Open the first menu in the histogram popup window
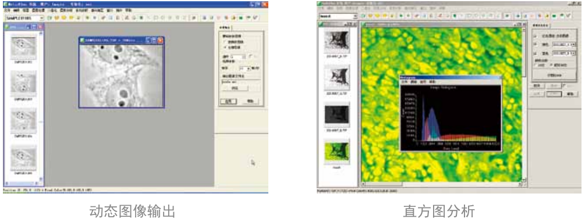 (404, 81)
